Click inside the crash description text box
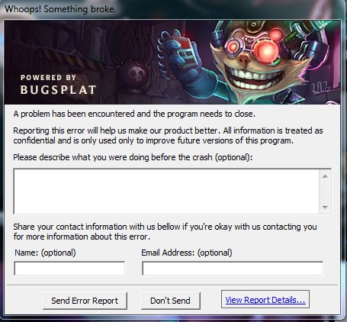This screenshot has width=347, height=322. pos(166,191)
